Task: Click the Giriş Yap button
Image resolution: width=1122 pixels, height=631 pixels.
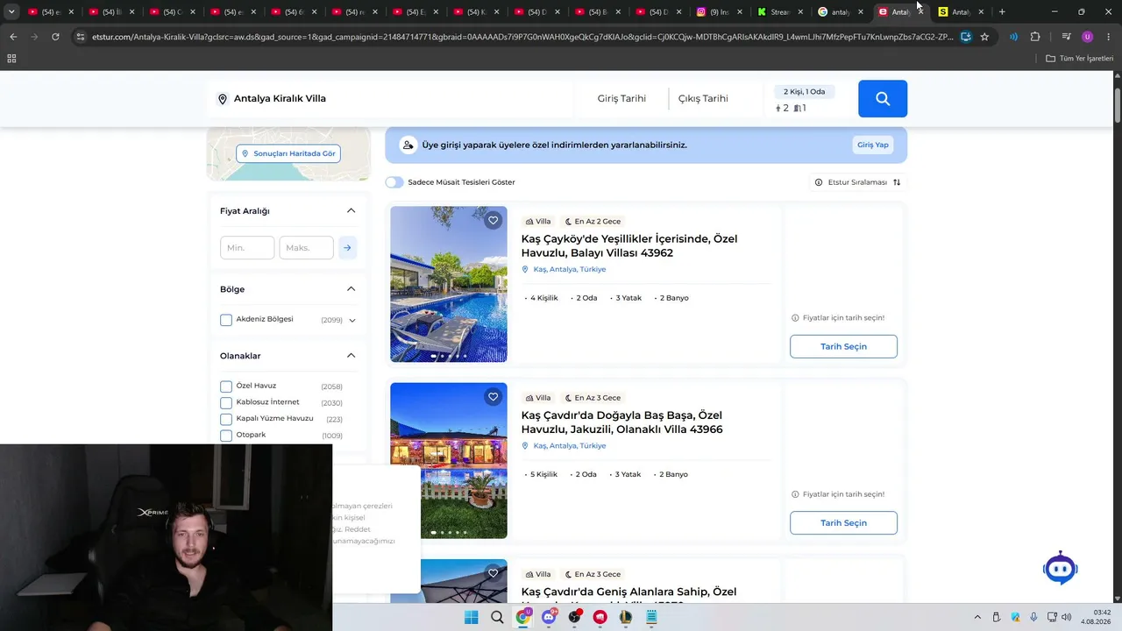Action: point(872,145)
